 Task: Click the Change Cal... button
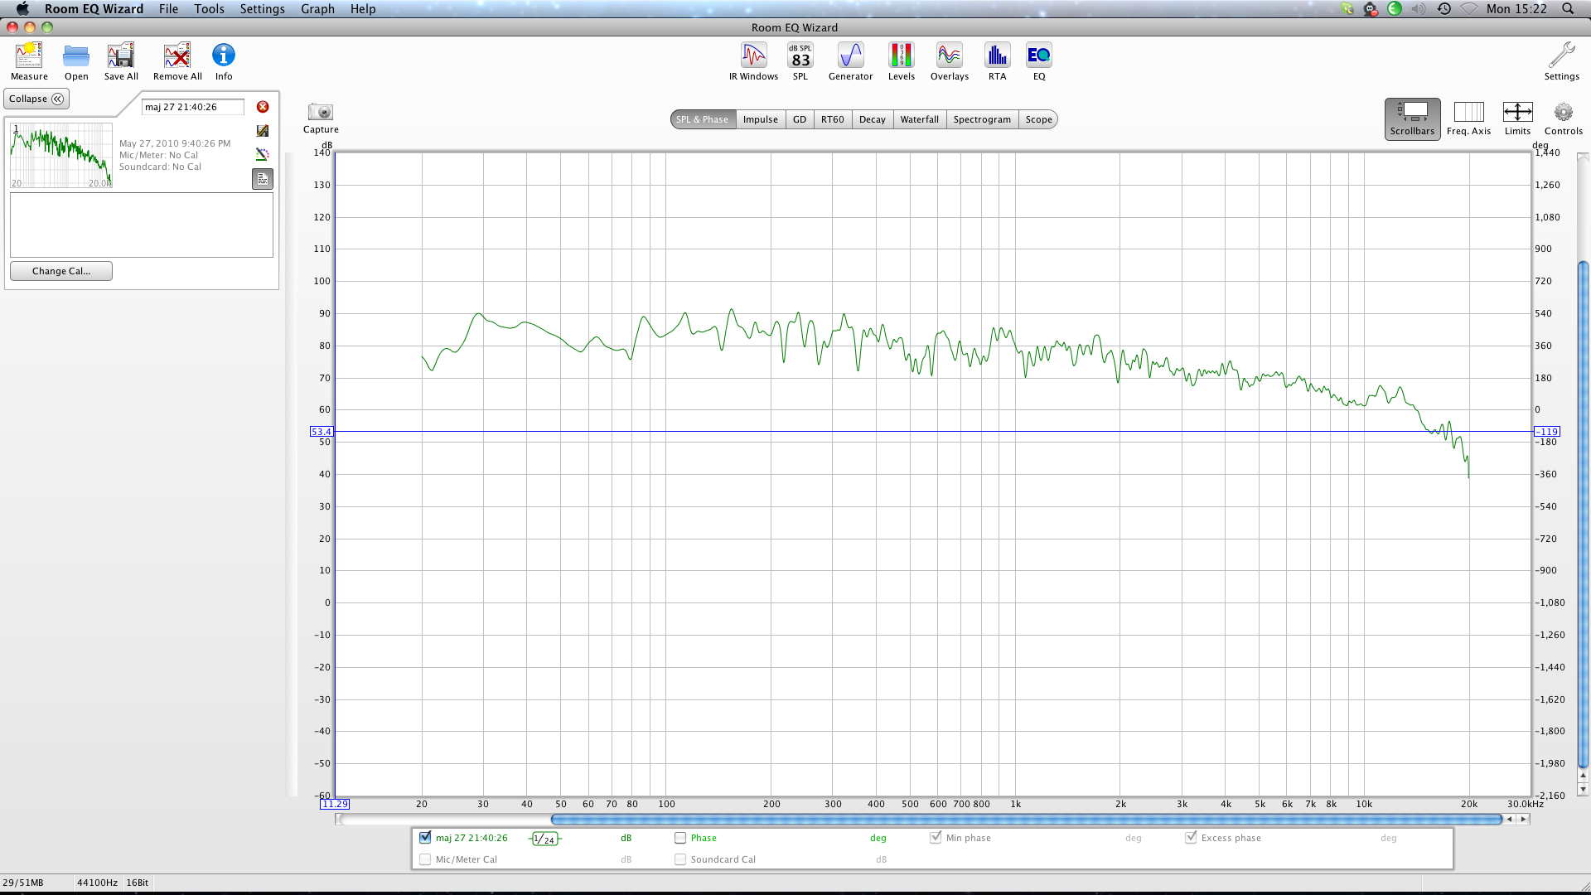click(61, 271)
